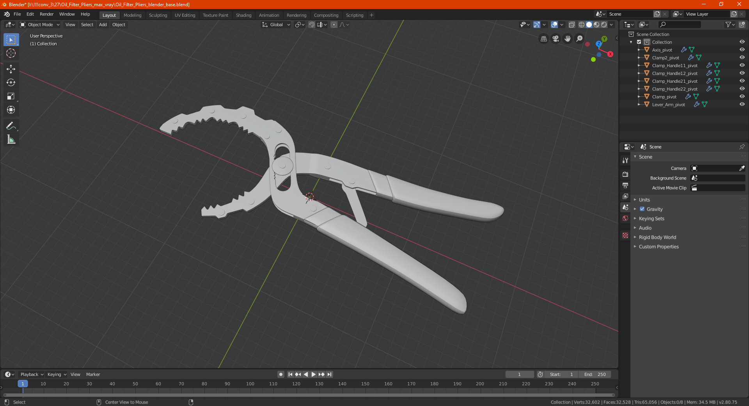The height and width of the screenshot is (406, 749).
Task: Expand the Units panel
Action: tap(644, 200)
